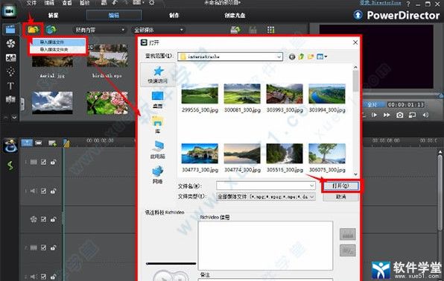Expand more rooms chevron in sidebar
The height and width of the screenshot is (281, 444).
tap(14, 117)
